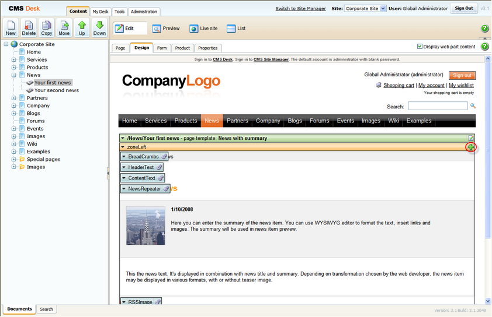Click the search magnifier icon
The width and height of the screenshot is (492, 317).
pyautogui.click(x=473, y=106)
